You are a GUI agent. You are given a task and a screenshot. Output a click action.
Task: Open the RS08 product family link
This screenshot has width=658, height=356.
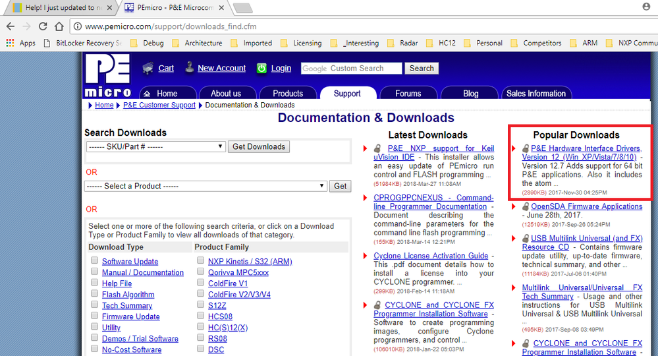[x=217, y=338]
